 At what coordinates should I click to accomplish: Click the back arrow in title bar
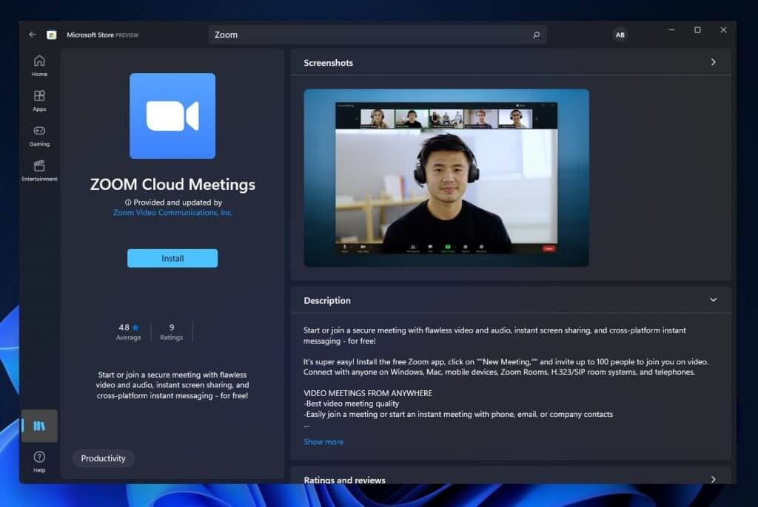(x=33, y=35)
